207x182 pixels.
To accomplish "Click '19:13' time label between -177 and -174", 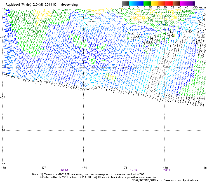I will [x=64, y=170].
